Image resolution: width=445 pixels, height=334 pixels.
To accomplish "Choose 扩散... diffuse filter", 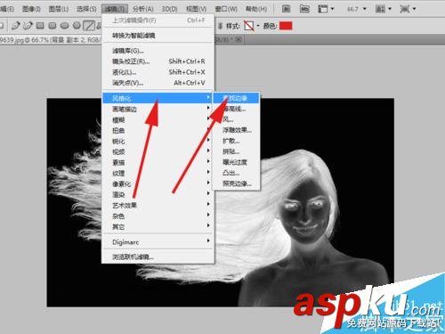I will [237, 141].
